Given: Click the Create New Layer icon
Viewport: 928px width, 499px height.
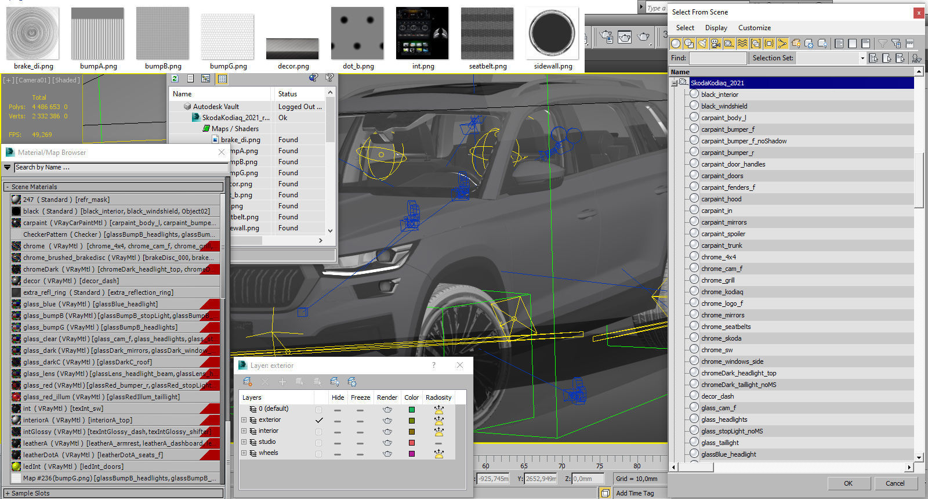Looking at the screenshot, I should pos(248,382).
